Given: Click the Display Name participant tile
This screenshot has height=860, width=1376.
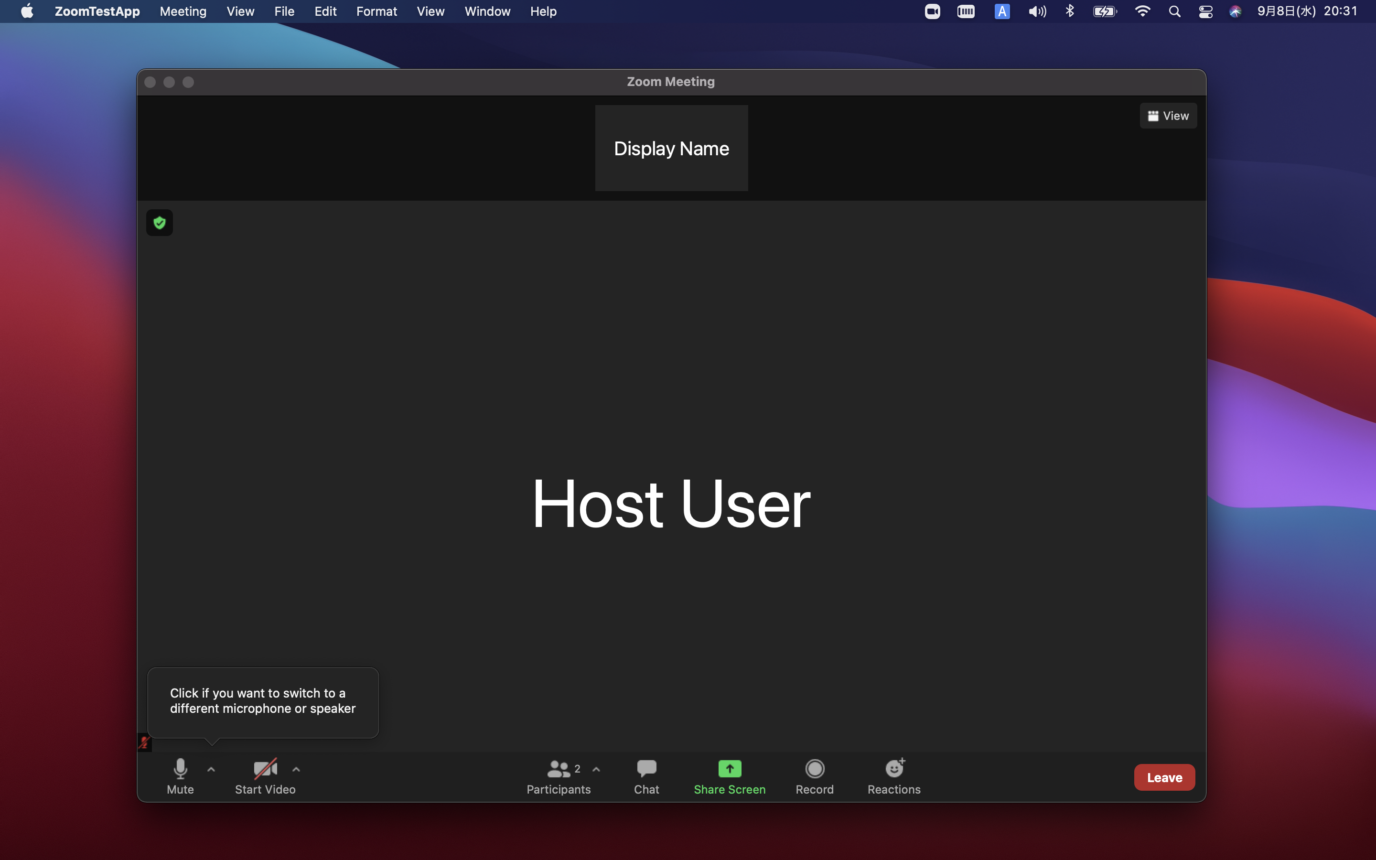Looking at the screenshot, I should click(x=671, y=148).
